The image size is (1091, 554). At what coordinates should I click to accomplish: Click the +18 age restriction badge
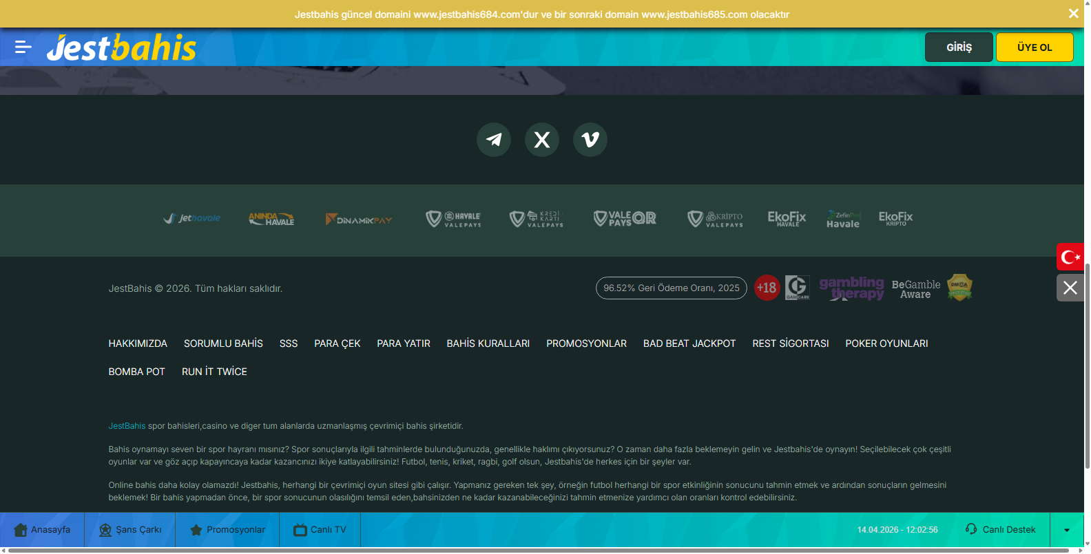click(x=767, y=288)
